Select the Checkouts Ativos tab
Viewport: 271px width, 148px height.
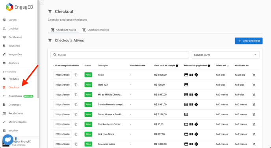tap(63, 30)
